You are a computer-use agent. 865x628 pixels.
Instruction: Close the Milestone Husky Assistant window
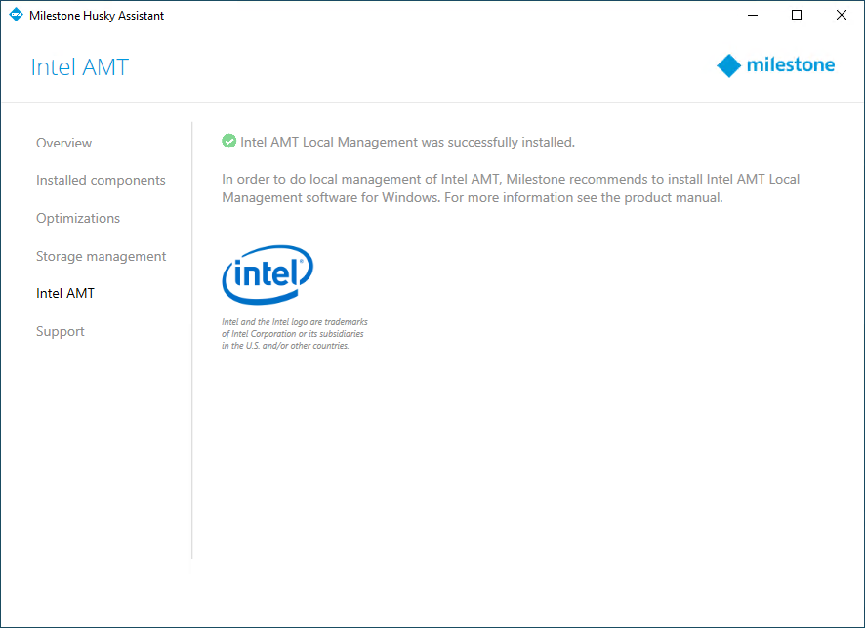pyautogui.click(x=842, y=15)
